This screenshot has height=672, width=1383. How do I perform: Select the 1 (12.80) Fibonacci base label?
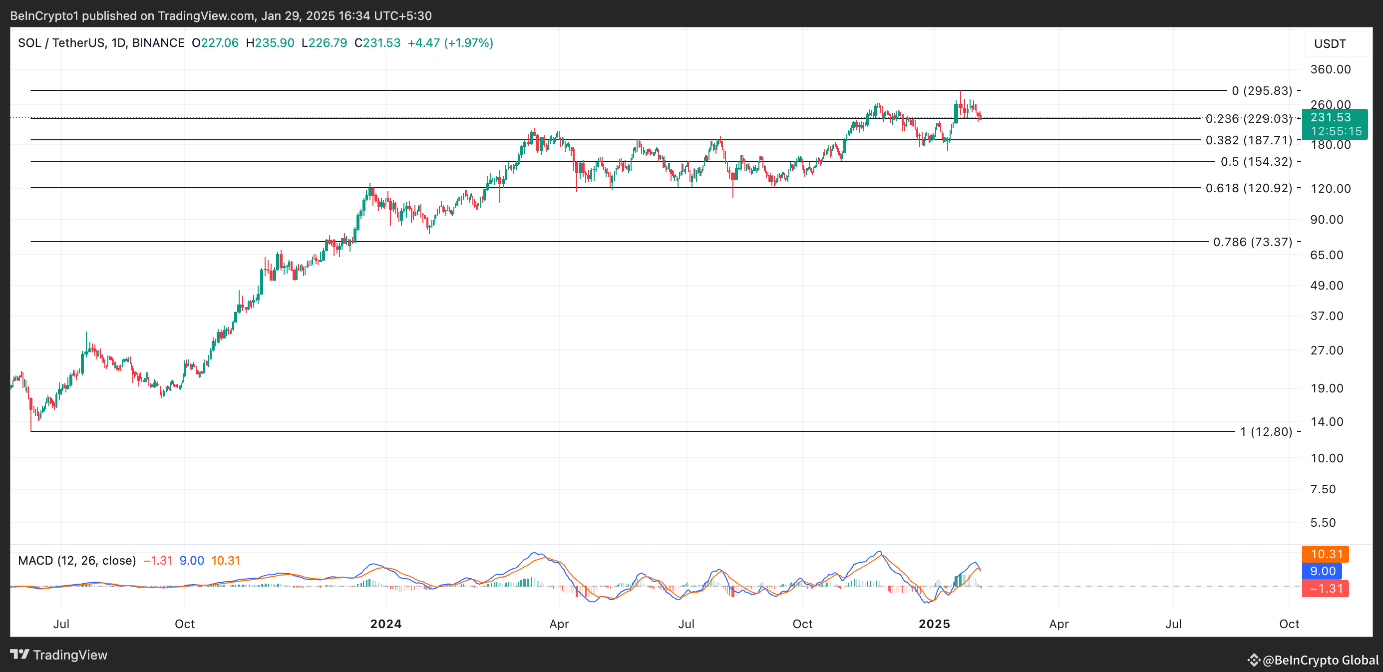(x=1266, y=431)
